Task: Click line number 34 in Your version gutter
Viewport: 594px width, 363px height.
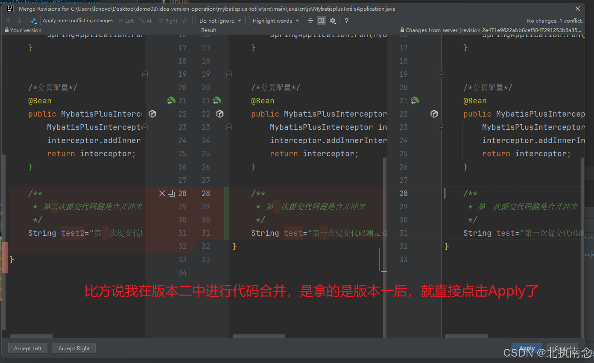Action: tap(182, 273)
